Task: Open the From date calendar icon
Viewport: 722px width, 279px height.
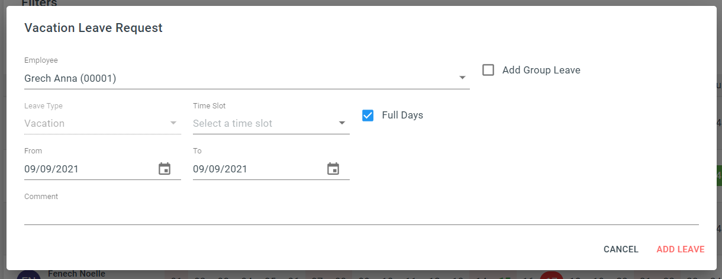Action: click(165, 169)
